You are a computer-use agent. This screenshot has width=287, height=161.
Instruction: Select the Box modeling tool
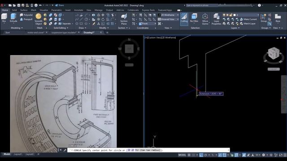pos(4,18)
